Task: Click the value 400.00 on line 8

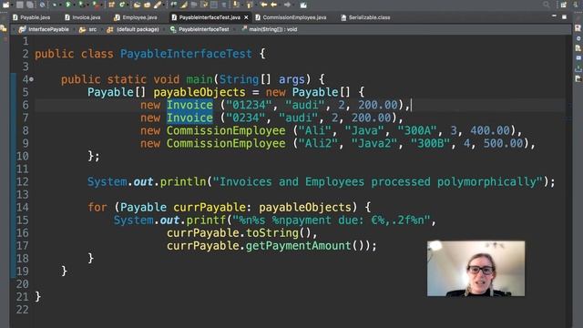Action: pyautogui.click(x=490, y=130)
